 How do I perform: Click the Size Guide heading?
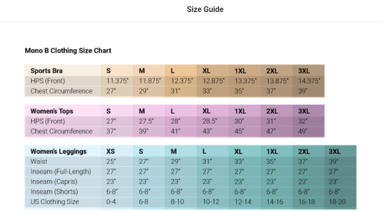[x=205, y=9]
